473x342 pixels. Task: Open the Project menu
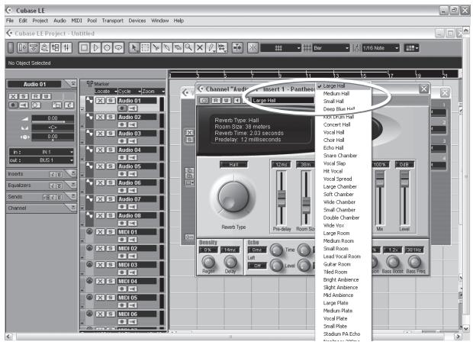(40, 21)
